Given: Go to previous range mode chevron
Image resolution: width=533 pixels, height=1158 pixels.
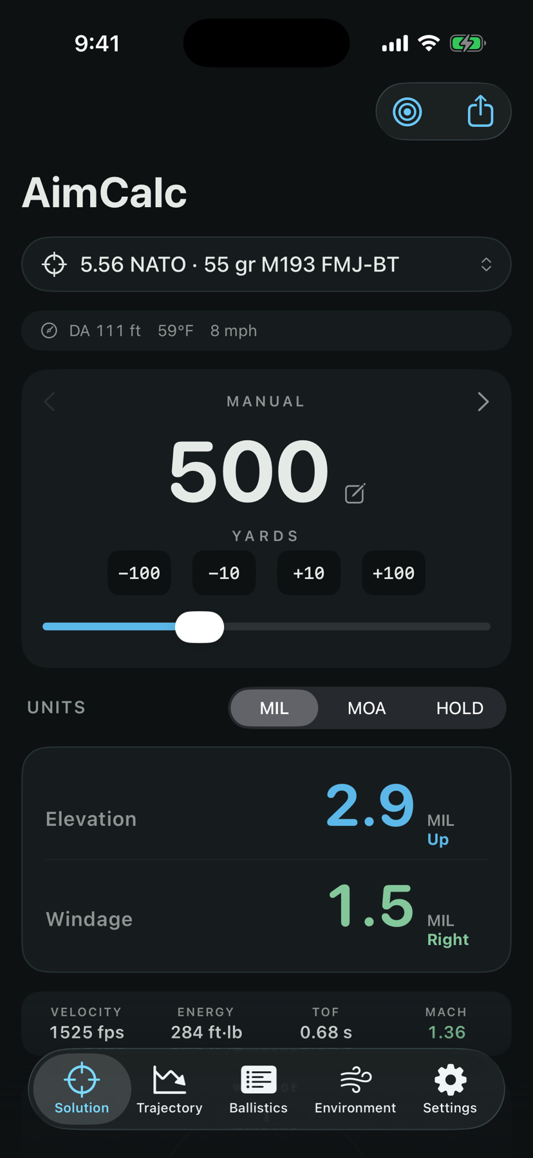Looking at the screenshot, I should (x=50, y=402).
